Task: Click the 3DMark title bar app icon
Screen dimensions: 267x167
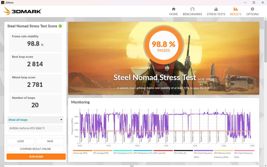Action: [x=3, y=2]
